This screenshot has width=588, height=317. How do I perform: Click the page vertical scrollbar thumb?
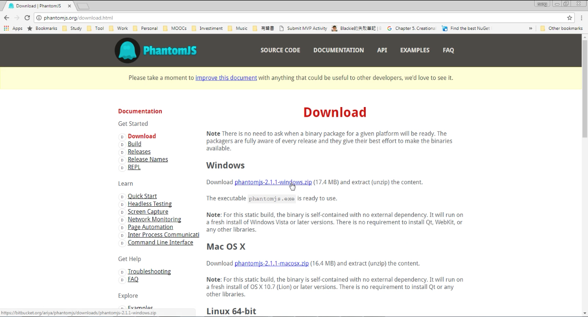585,88
